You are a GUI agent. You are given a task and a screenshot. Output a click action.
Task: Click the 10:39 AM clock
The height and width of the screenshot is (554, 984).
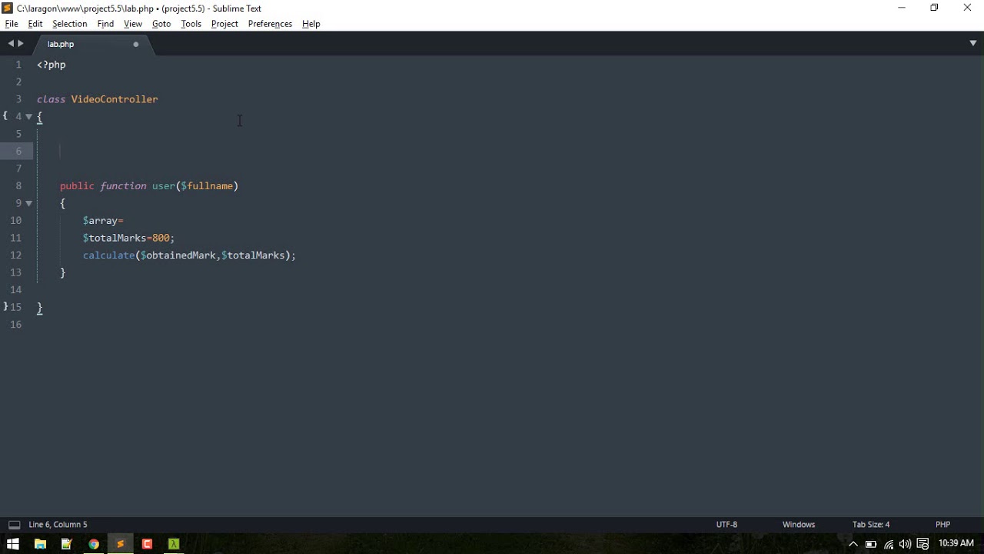[x=956, y=543]
